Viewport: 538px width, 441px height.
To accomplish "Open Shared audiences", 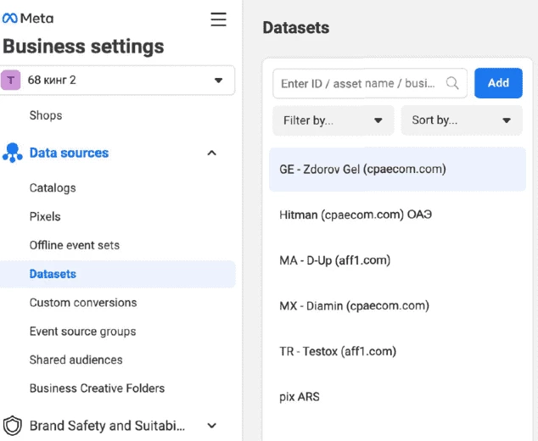I will click(x=76, y=360).
